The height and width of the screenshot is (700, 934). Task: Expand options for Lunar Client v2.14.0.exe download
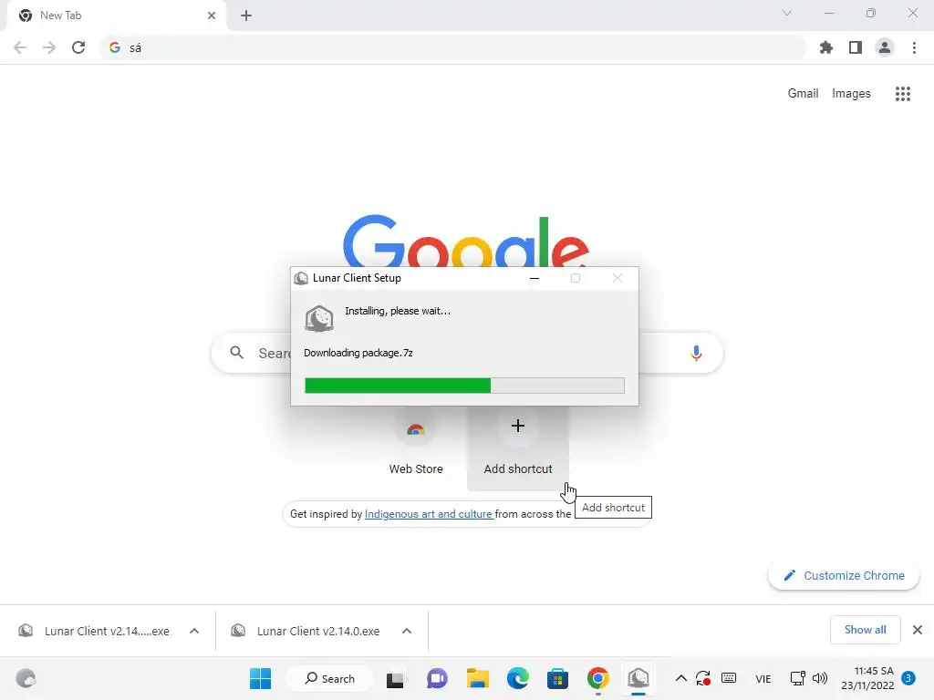pyautogui.click(x=407, y=631)
